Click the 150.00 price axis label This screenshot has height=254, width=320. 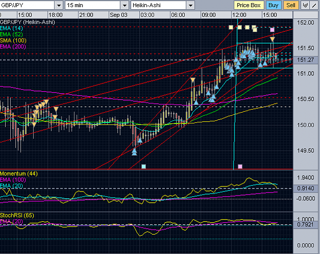(306, 125)
